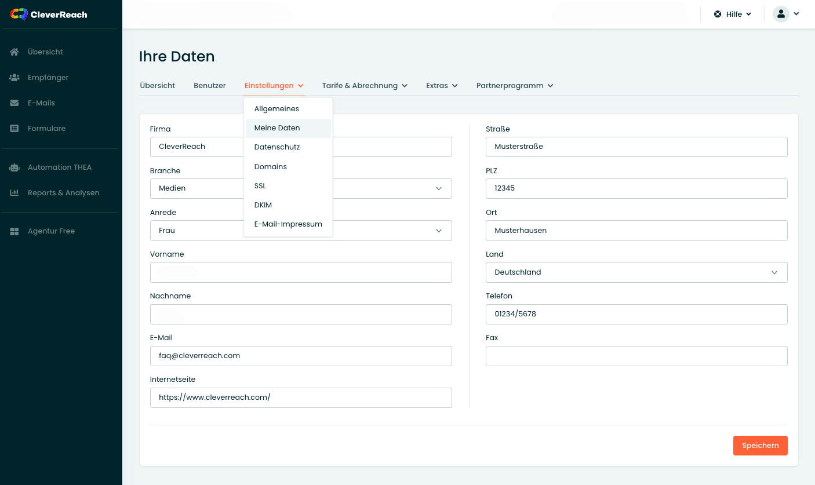Select Datenschutz from the Einstellungen menu
The image size is (815, 485).
coord(277,147)
